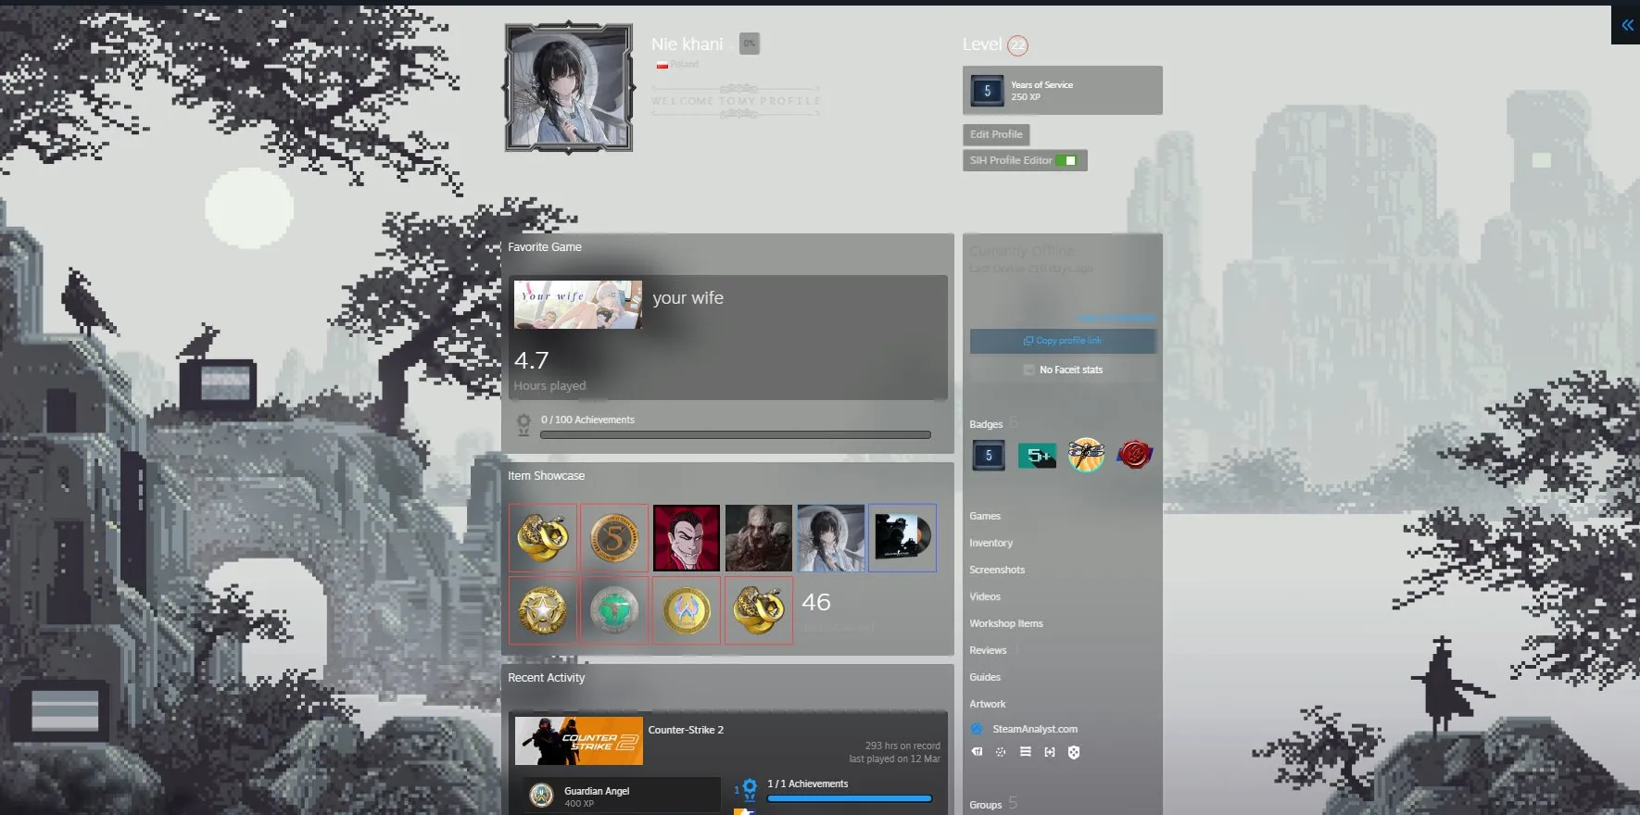Open the Level 22 badge circle
The image size is (1640, 815).
pyautogui.click(x=1017, y=44)
